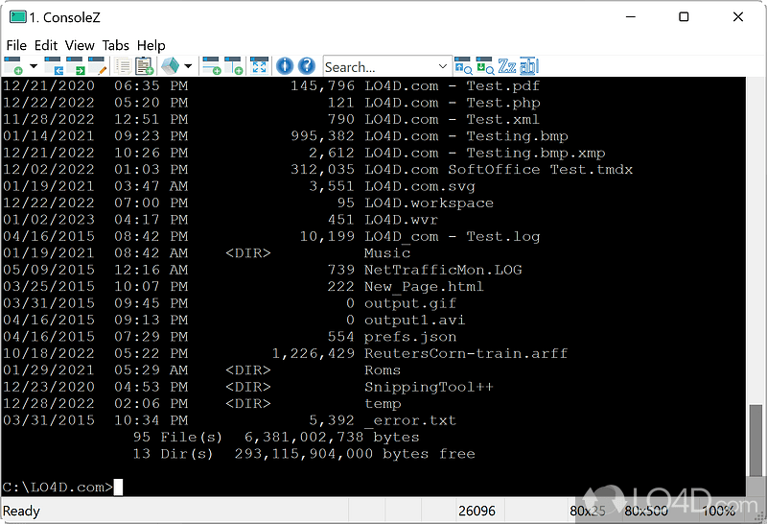Viewport: 767px width, 524px height.
Task: Switch to the previous tab icon
Action: 54,66
